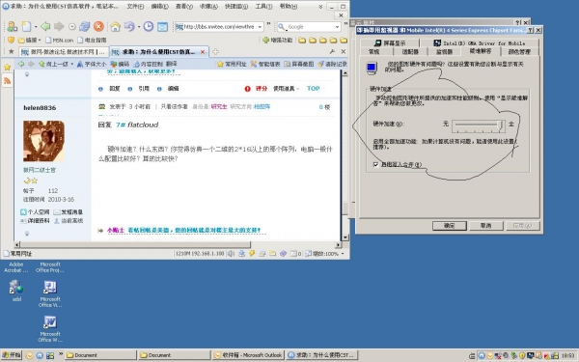Expand the undo arrow dropdown
This screenshot has height=362, width=579.
point(138,27)
